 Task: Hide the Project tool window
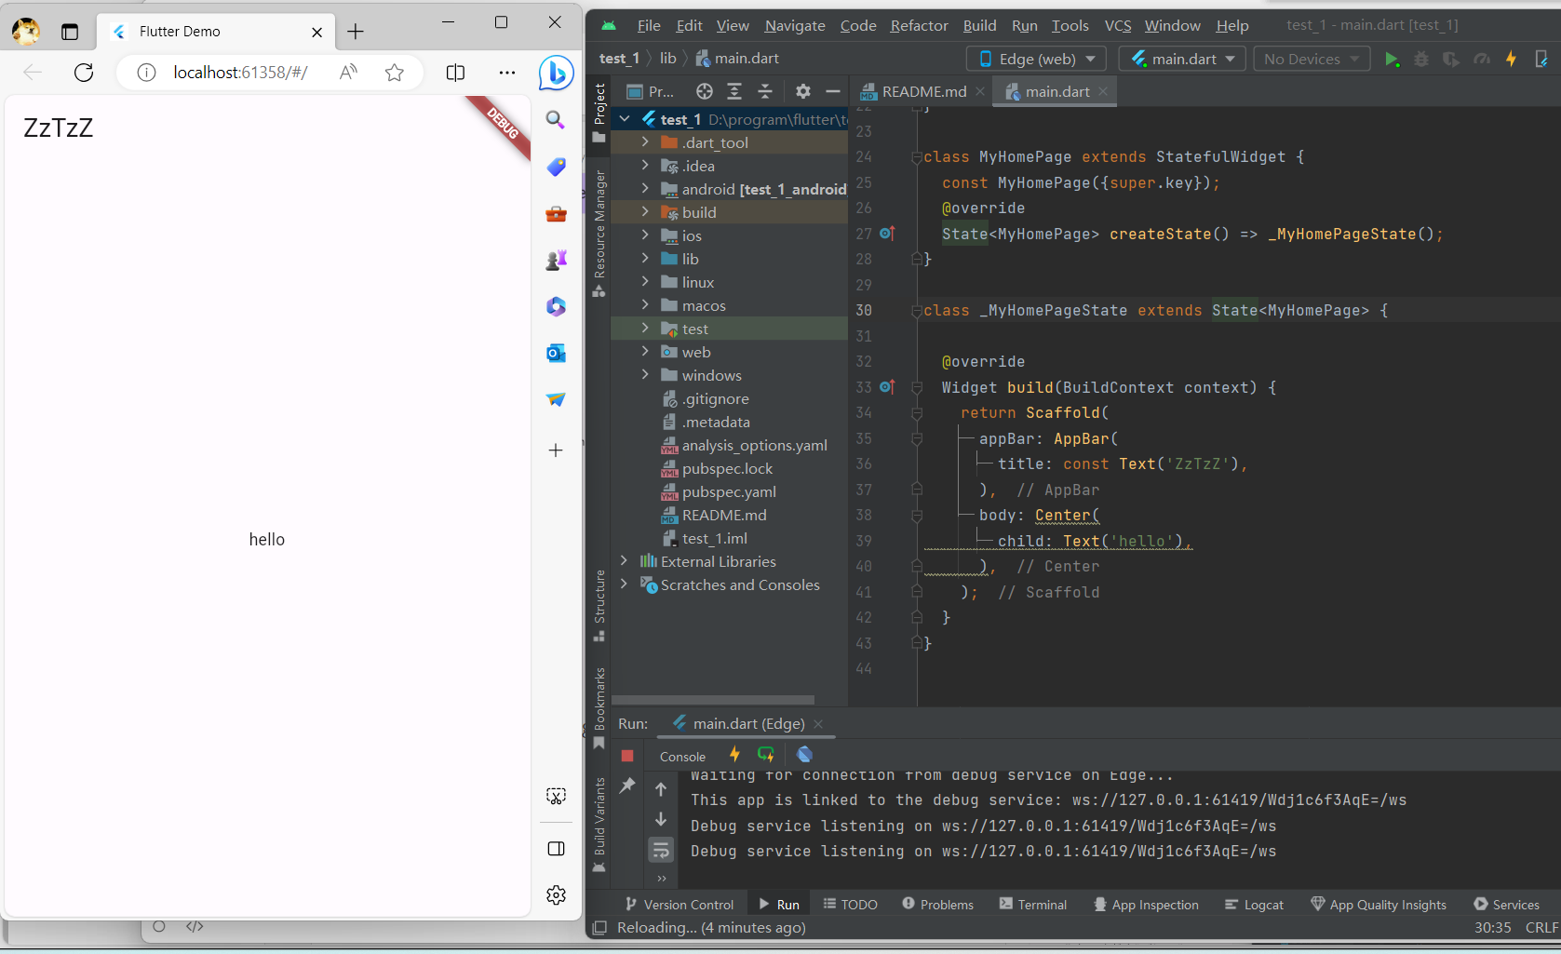pyautogui.click(x=833, y=91)
